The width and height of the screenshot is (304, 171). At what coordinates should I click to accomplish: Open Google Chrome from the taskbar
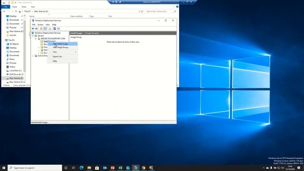click(143, 168)
